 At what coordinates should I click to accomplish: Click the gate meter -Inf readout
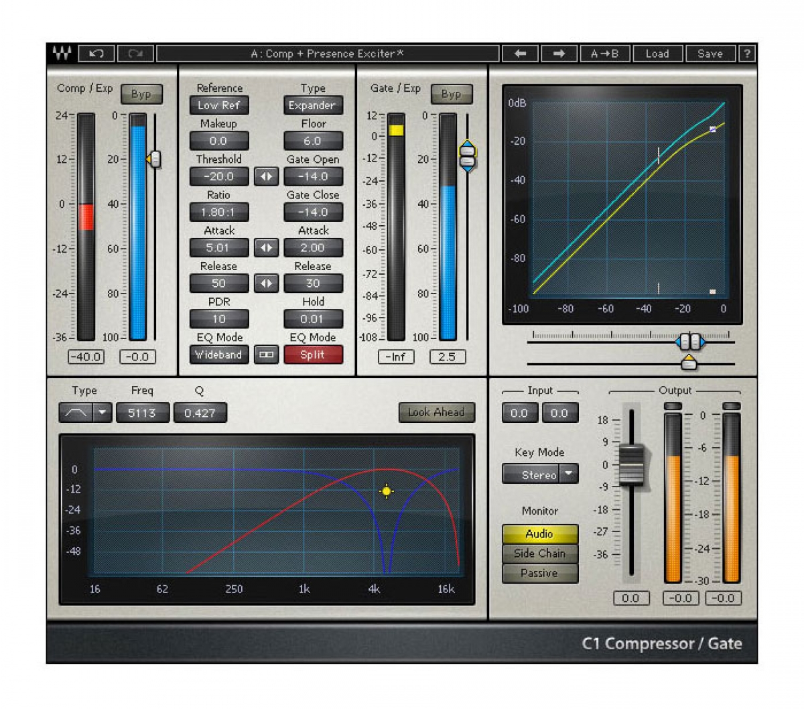tap(396, 357)
